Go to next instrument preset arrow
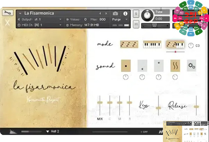Screen dimensions: 209x142 (x=106, y=13)
